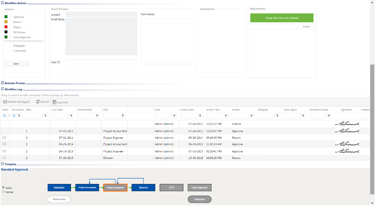Click the highlighted Project Engineer workflow step
Viewport: 375px width, 206px height.
click(x=115, y=187)
